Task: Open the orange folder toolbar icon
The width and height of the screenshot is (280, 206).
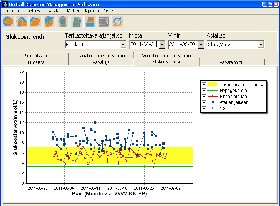Action: coord(35,22)
